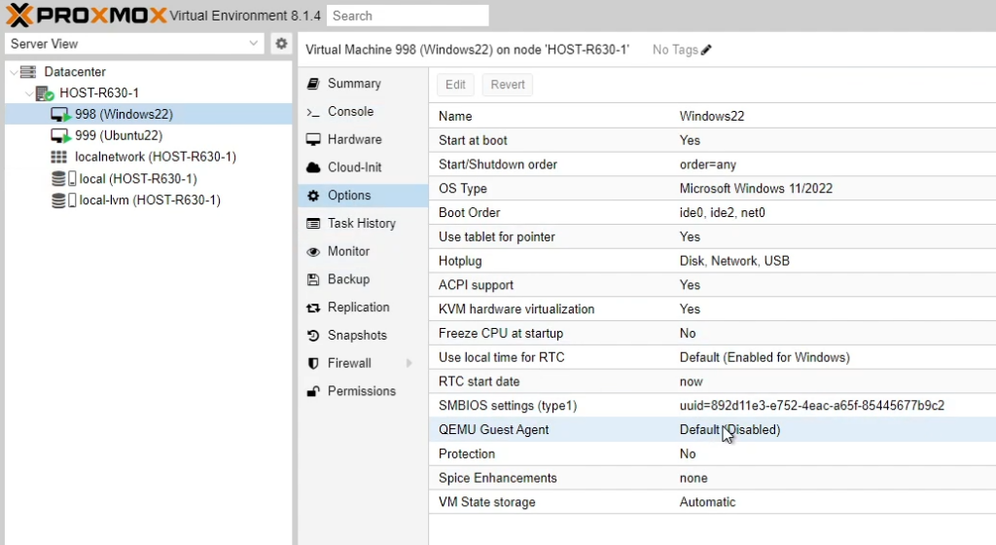Screen dimensions: 996x545
Task: Select 998 (Windows22) in the tree
Action: coord(149,114)
